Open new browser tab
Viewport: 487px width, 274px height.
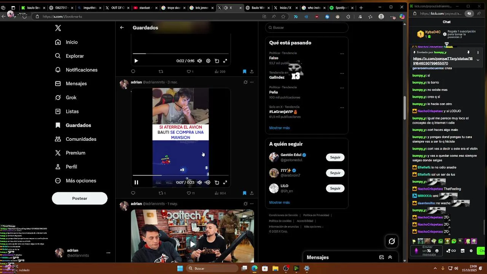[x=361, y=8]
